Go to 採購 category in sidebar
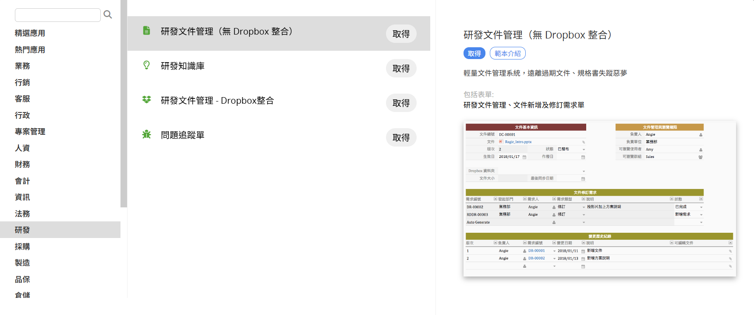This screenshot has width=754, height=315. coord(22,246)
